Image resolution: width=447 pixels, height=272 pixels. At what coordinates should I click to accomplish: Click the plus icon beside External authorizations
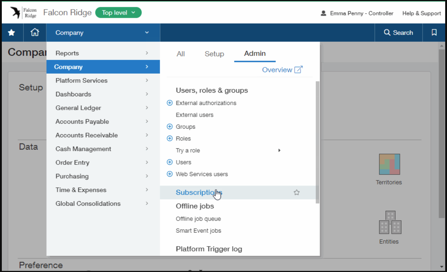tap(170, 103)
